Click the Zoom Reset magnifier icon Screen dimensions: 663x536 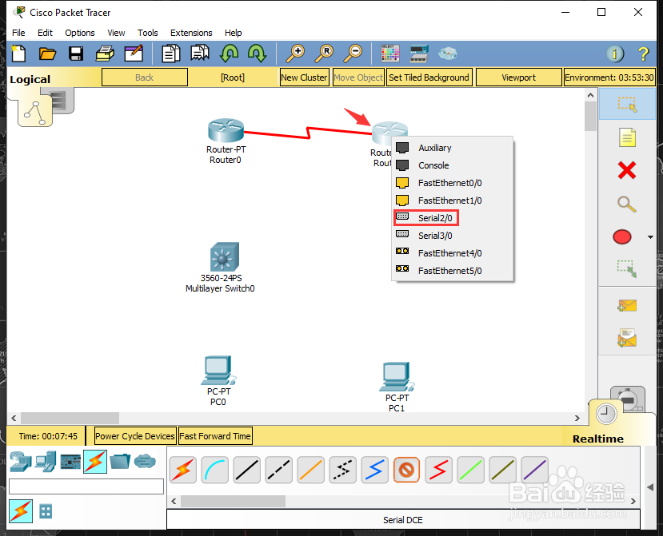point(324,54)
